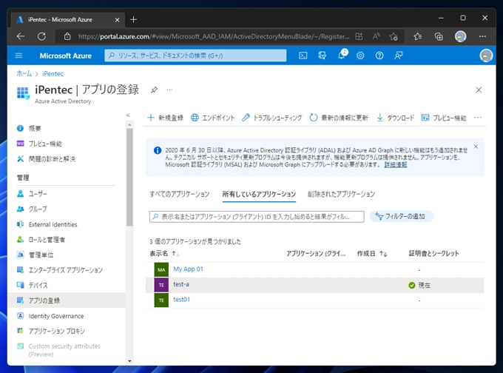The image size is (503, 373).
Task: Switch to 削除されたアプリケーション tab
Action: (341, 194)
